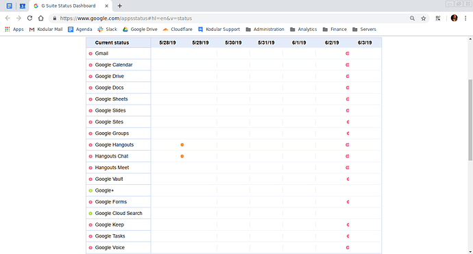Click the Google Drive outage indicator

(348, 76)
